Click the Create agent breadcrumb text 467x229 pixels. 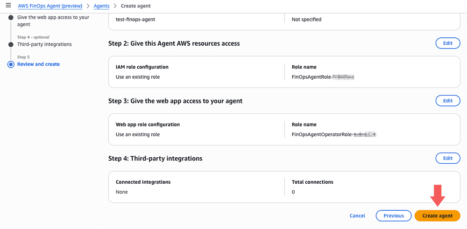(x=135, y=6)
